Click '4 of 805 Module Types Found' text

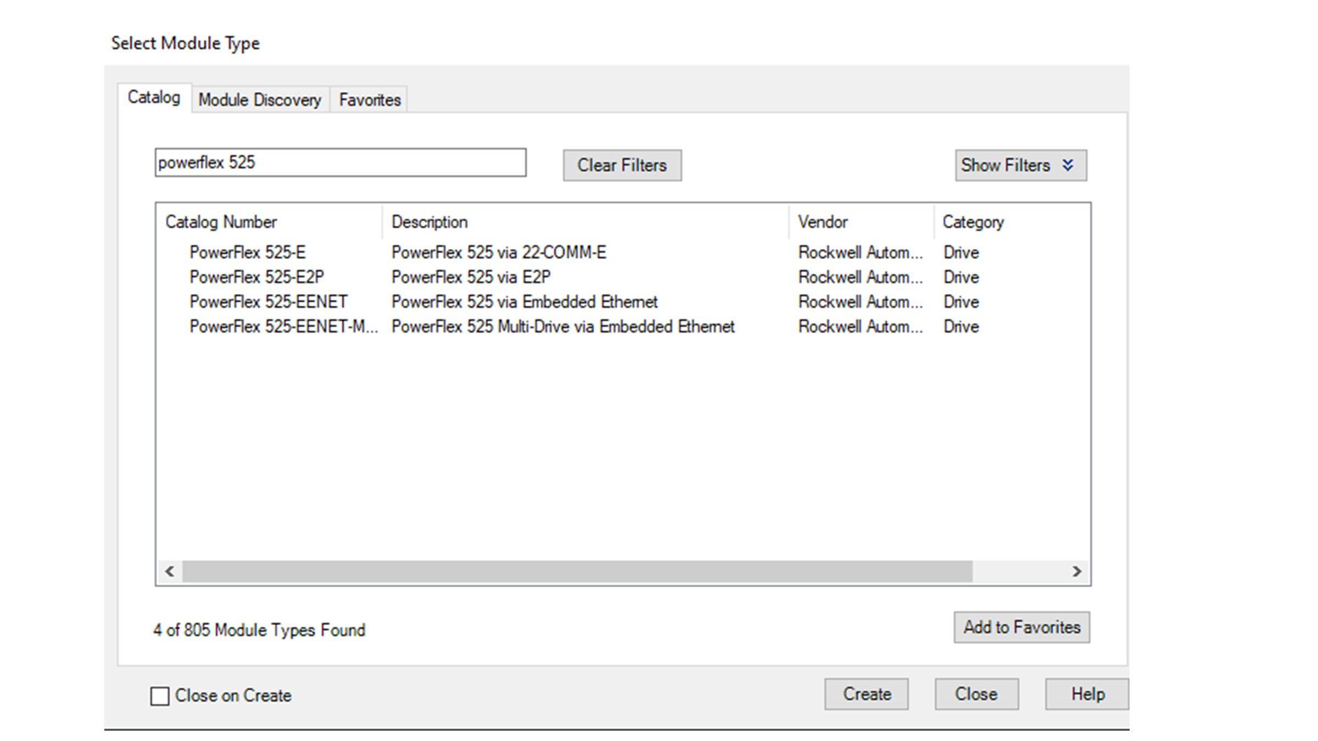click(259, 630)
